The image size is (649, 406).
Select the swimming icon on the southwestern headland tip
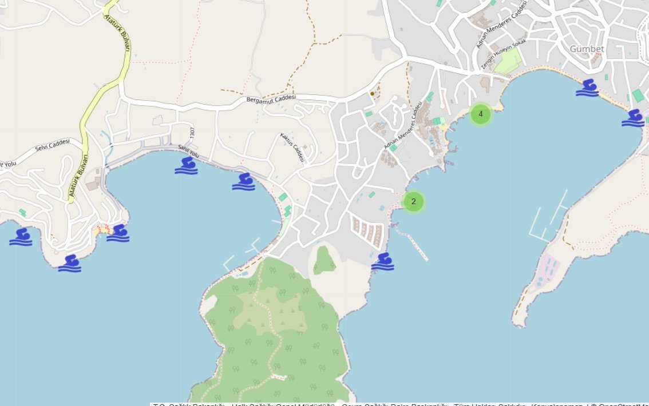[x=69, y=263]
